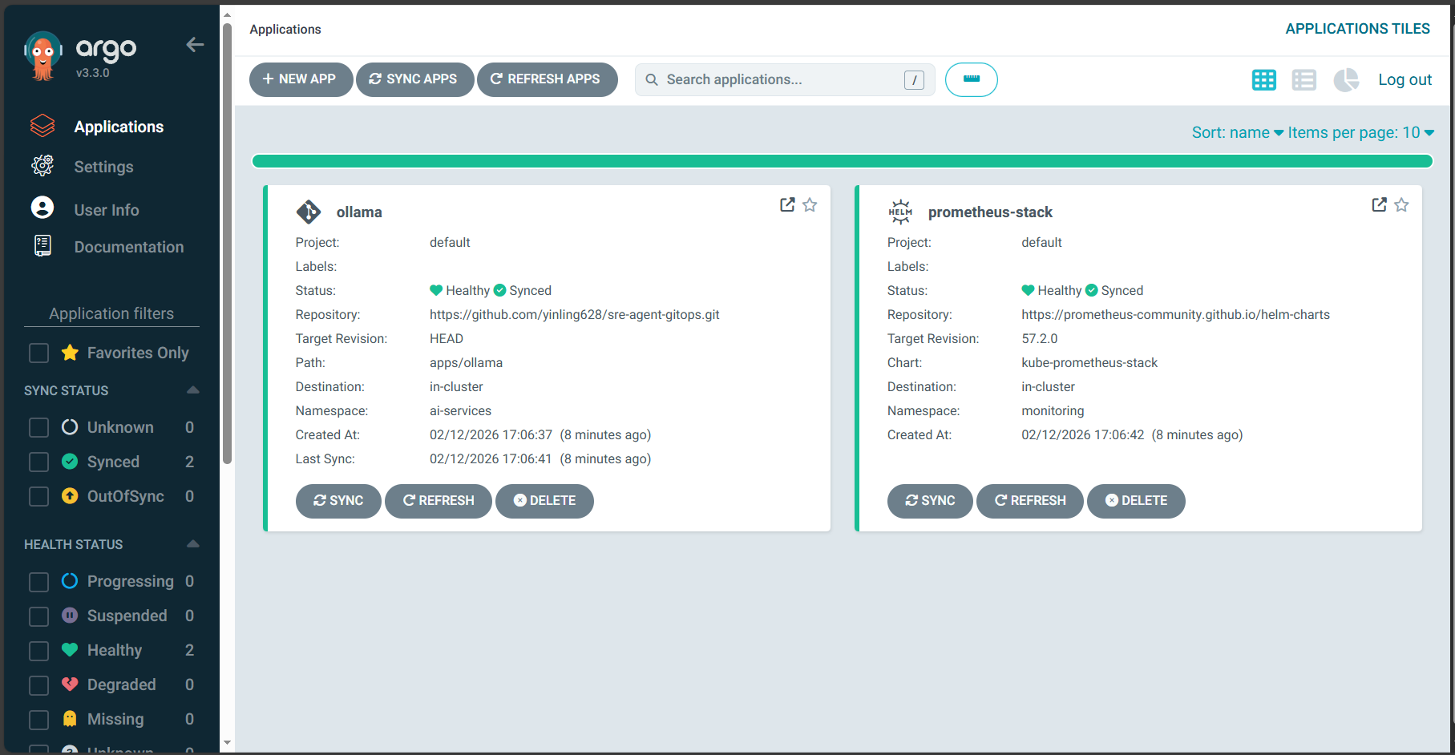Click the ruler toggle button in toolbar
Image resolution: width=1455 pixels, height=755 pixels.
971,79
